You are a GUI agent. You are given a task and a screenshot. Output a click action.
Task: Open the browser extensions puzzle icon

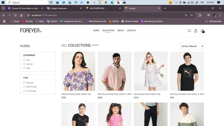tap(200, 15)
